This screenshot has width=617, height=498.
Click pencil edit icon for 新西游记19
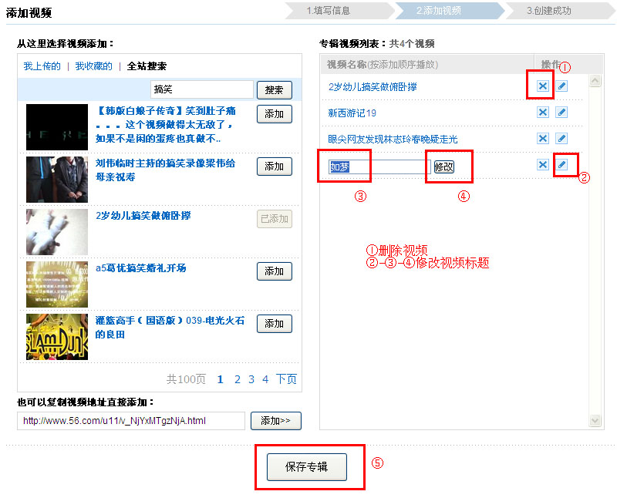[x=561, y=113]
